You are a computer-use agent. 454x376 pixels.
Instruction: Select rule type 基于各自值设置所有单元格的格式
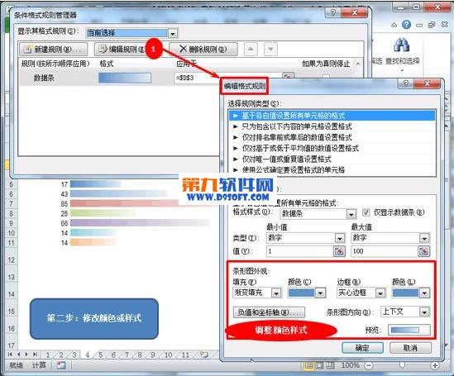tap(332, 116)
